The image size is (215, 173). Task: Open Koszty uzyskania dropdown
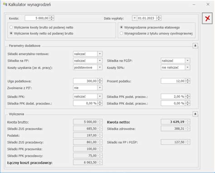100,67
